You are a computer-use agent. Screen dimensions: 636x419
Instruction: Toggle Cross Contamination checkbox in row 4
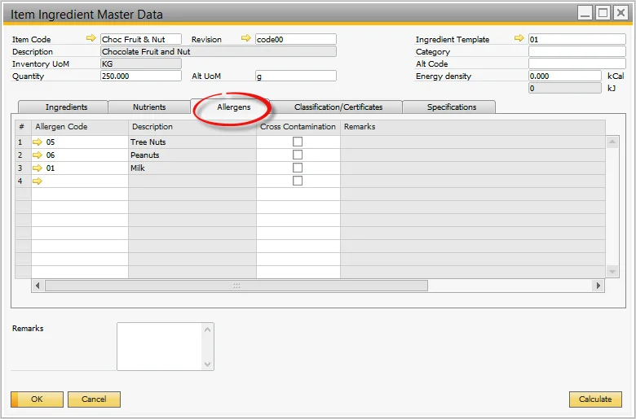click(x=298, y=181)
